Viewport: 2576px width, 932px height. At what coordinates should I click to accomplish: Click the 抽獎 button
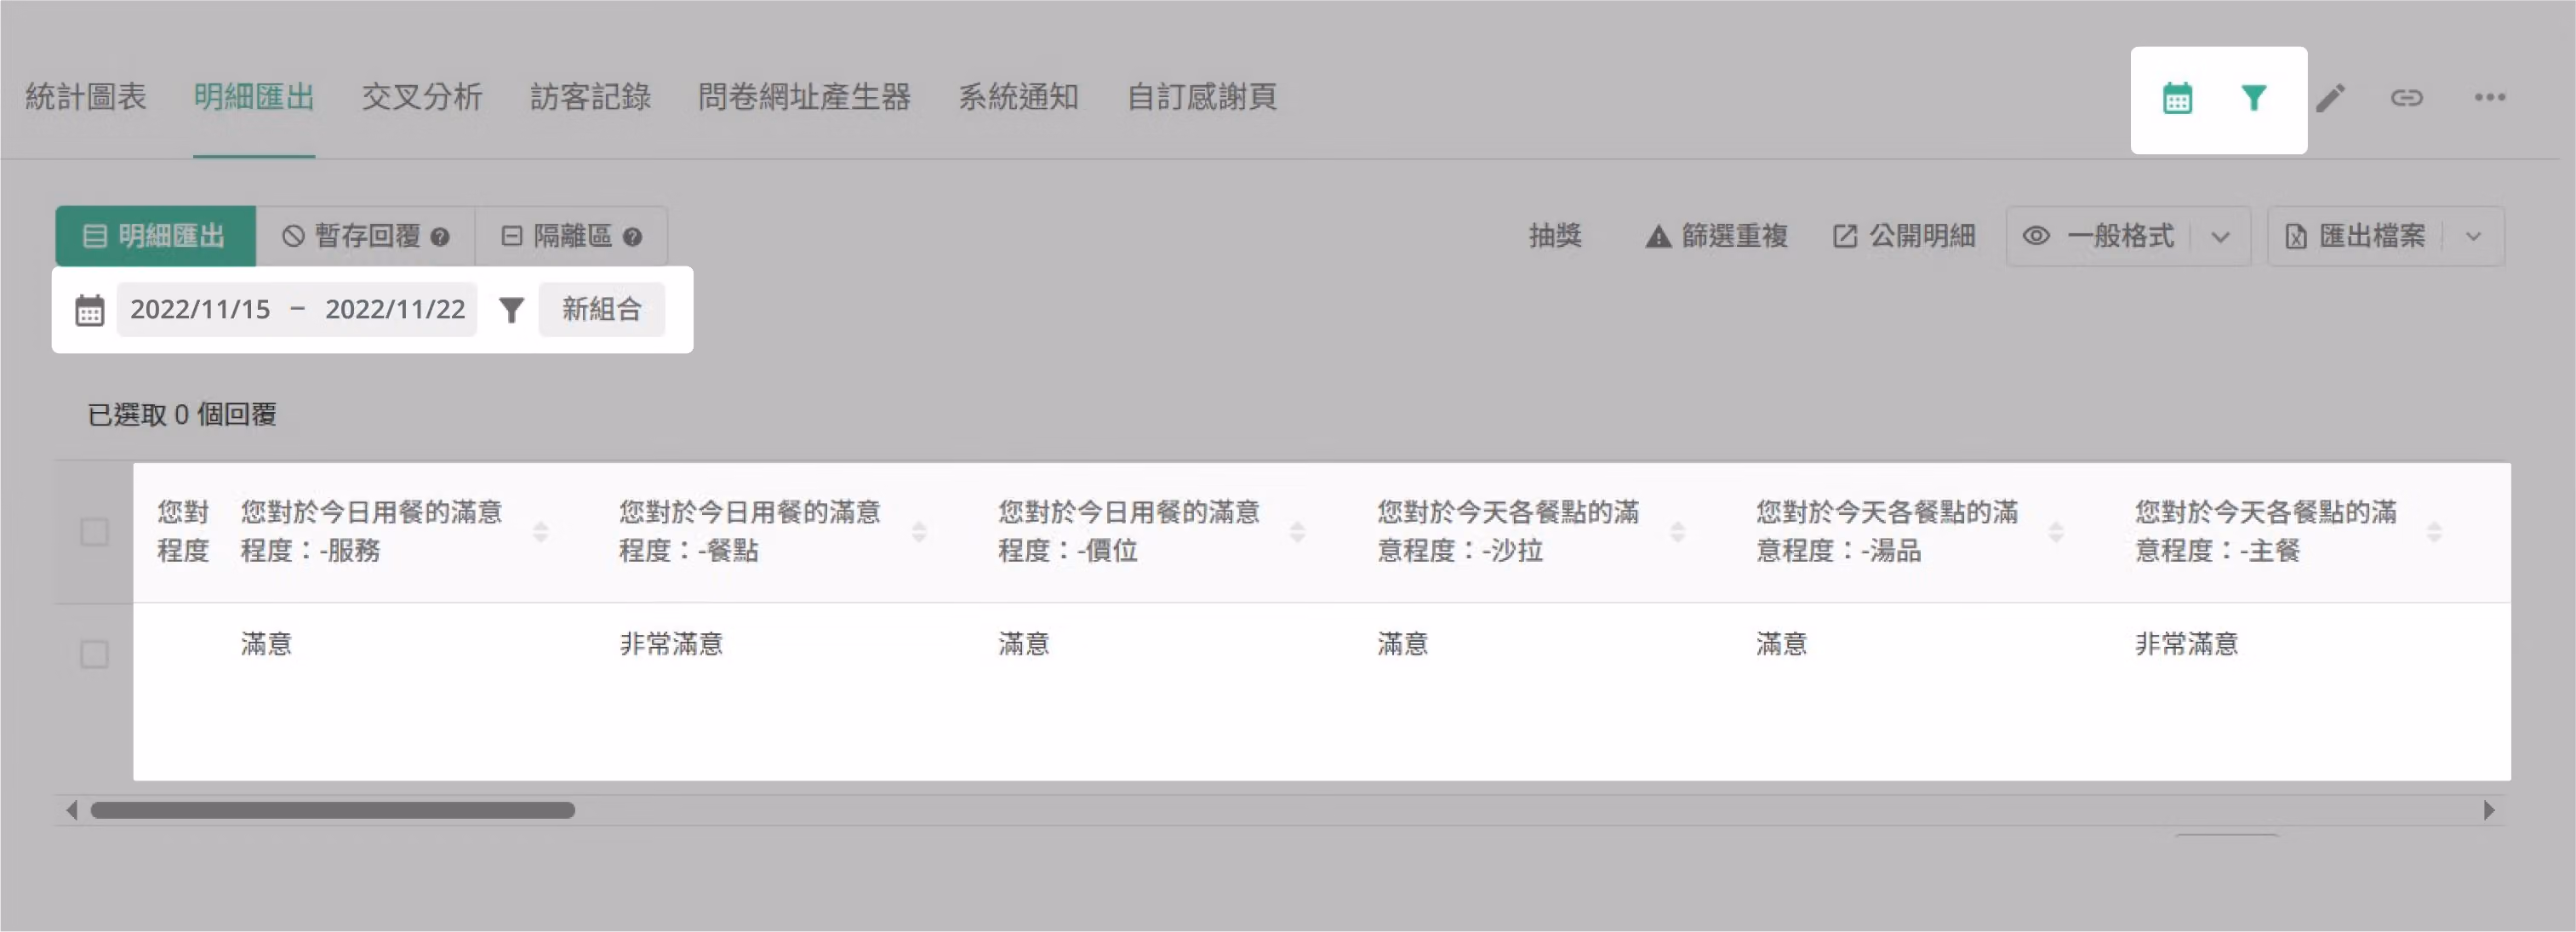(1555, 236)
